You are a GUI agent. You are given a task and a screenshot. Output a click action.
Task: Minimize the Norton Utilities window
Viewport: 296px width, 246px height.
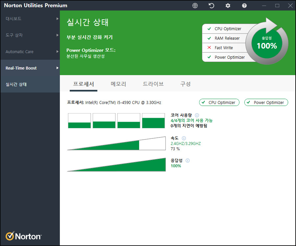coord(264,6)
